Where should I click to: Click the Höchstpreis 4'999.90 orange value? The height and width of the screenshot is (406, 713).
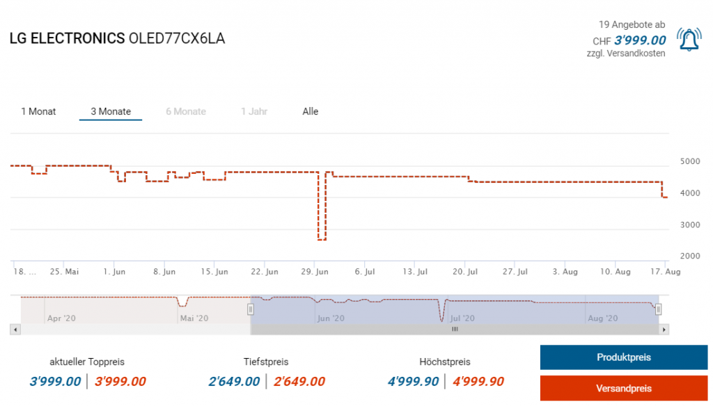pos(478,382)
